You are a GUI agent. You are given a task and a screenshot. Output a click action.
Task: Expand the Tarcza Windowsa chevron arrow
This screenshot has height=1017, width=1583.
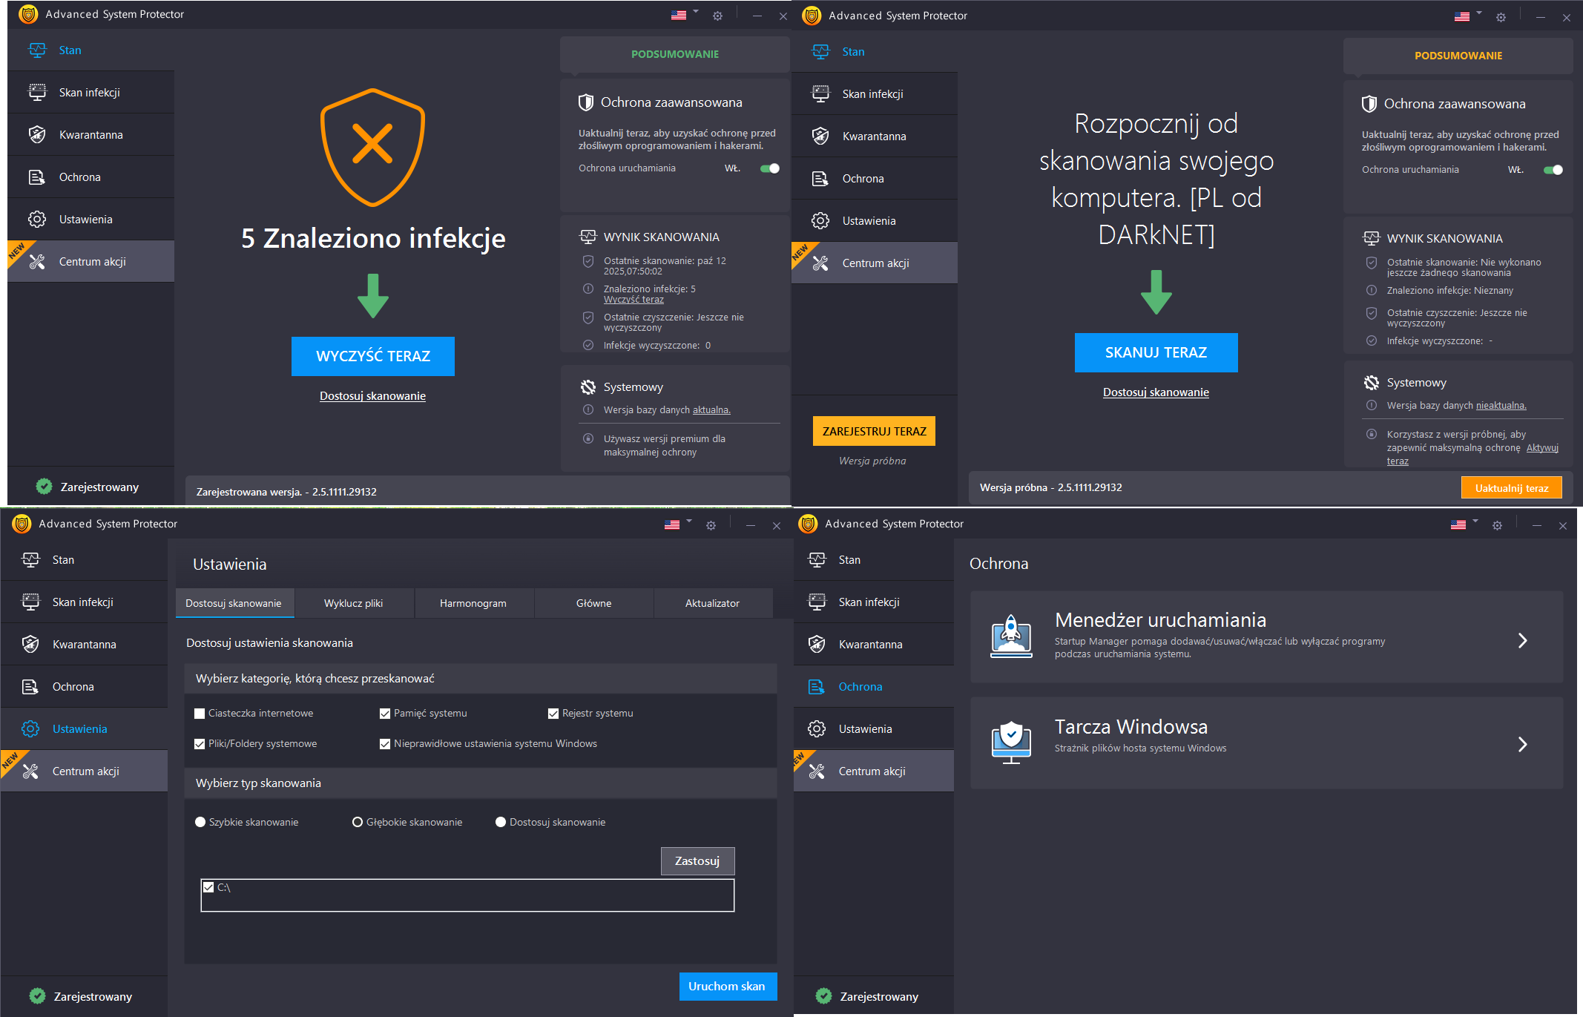point(1522,744)
